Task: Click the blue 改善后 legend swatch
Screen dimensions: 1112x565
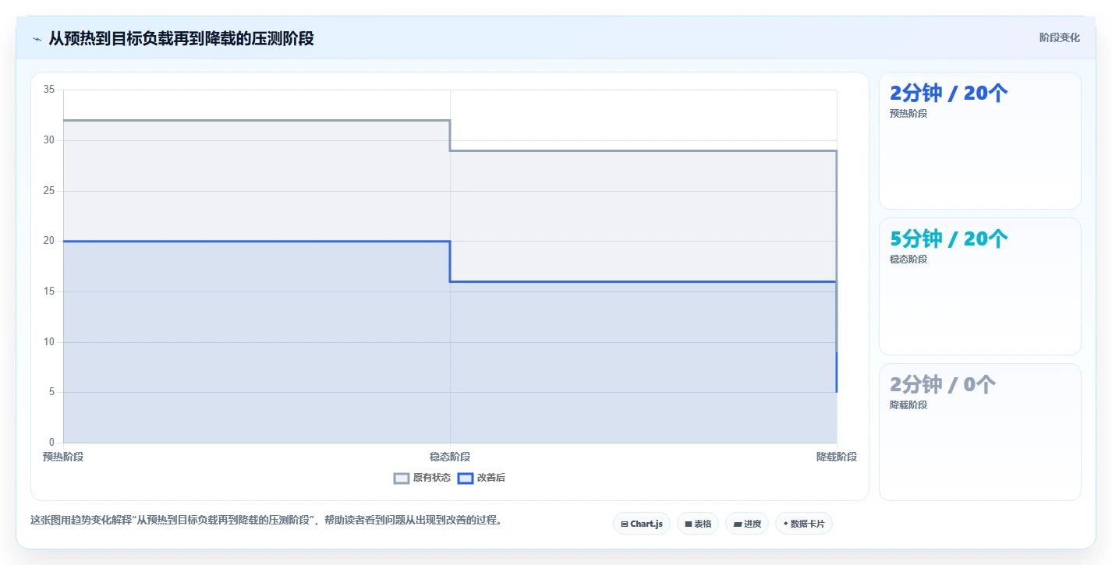Action: coord(466,478)
